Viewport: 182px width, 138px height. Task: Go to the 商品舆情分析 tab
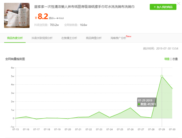(x=94, y=38)
